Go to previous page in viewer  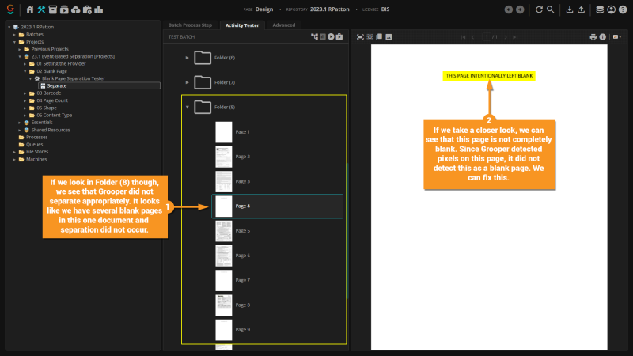click(473, 37)
